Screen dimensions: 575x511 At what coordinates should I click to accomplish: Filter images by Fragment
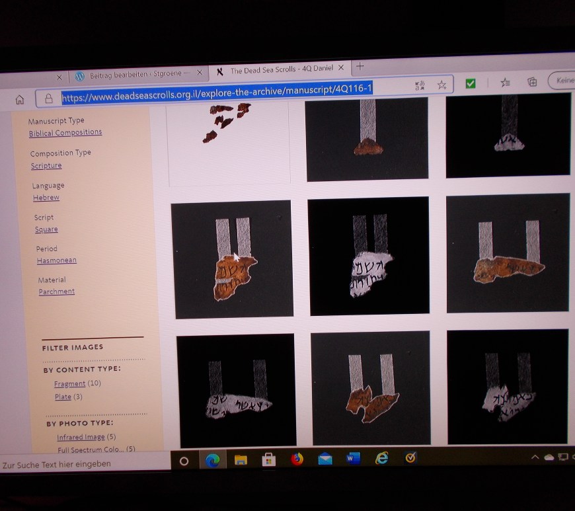click(69, 384)
